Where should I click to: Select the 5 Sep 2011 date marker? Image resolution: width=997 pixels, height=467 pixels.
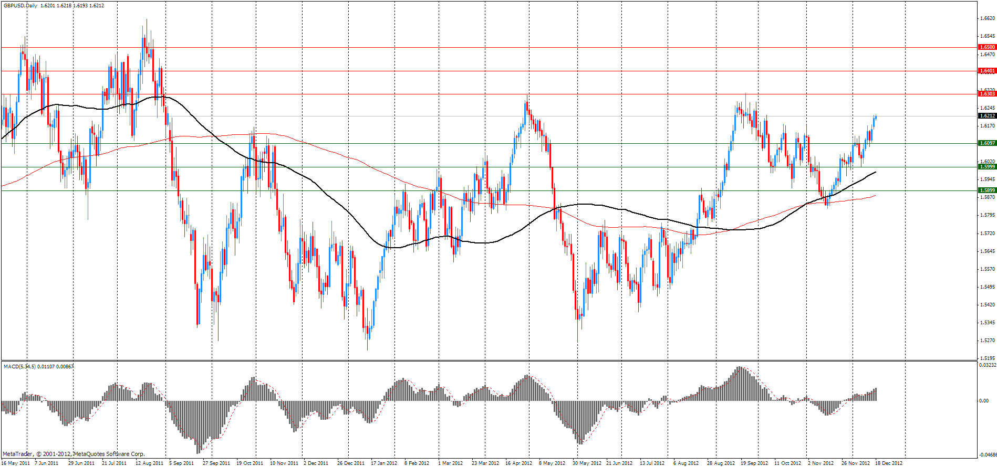(182, 463)
